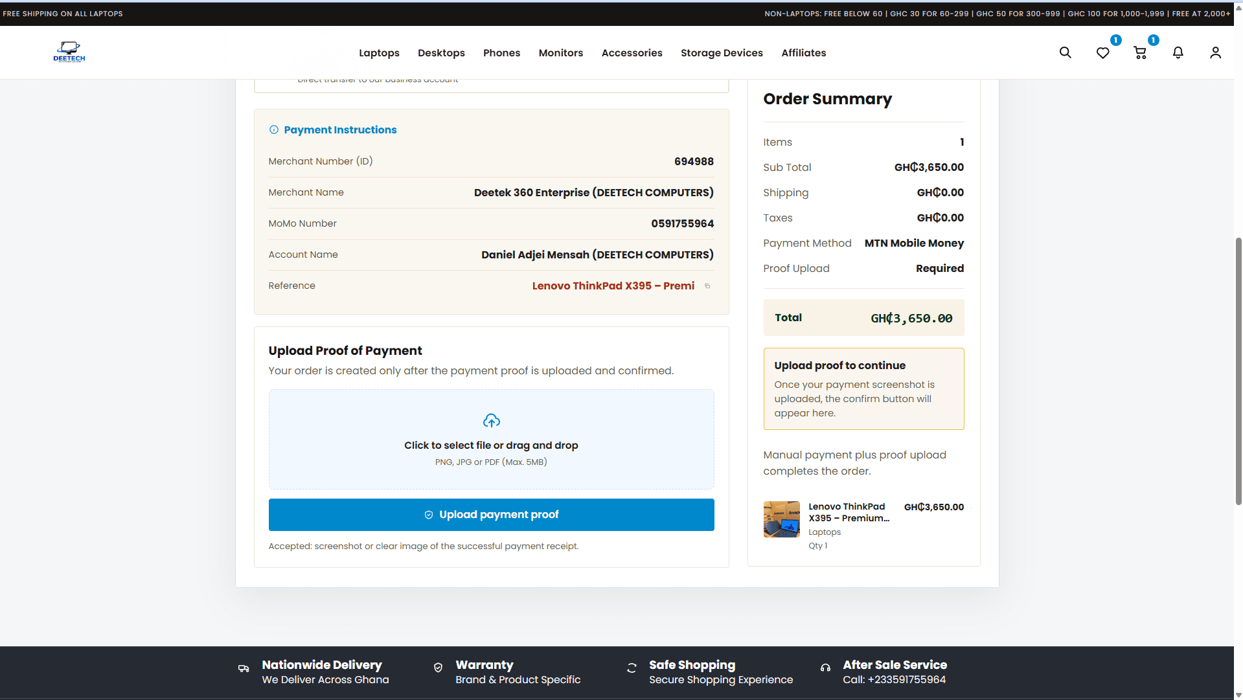Open the notifications bell icon

[1178, 52]
